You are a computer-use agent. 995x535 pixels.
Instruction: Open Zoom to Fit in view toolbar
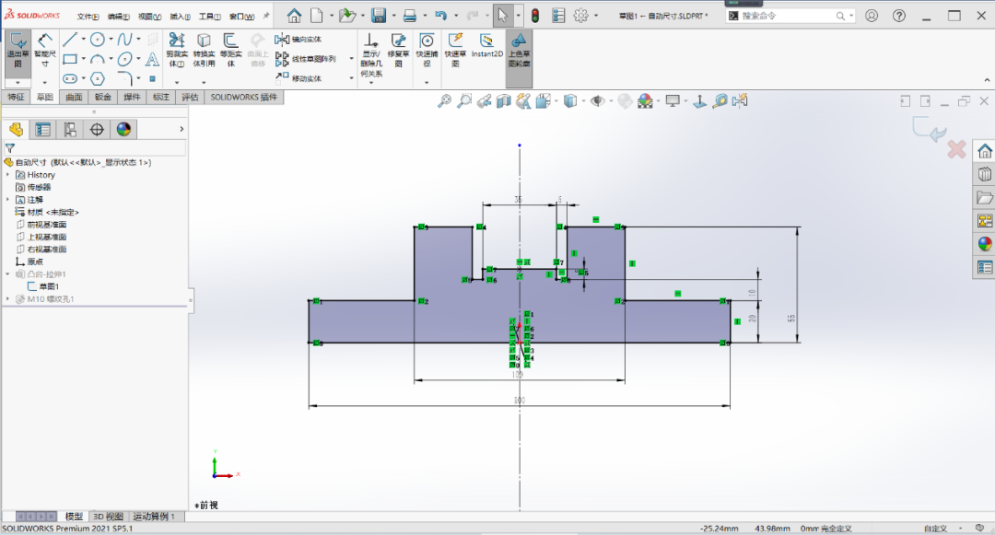click(x=444, y=100)
